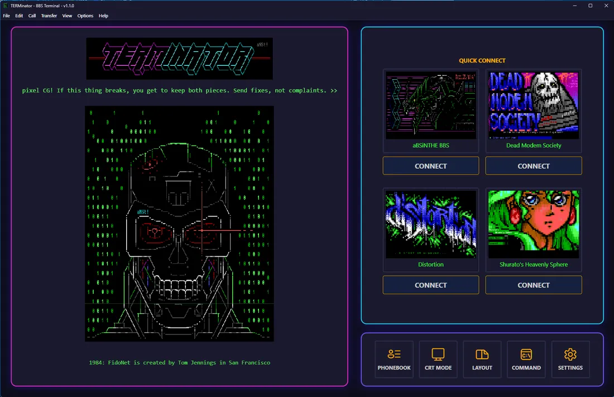Open the Phonebook icon button

pyautogui.click(x=394, y=360)
